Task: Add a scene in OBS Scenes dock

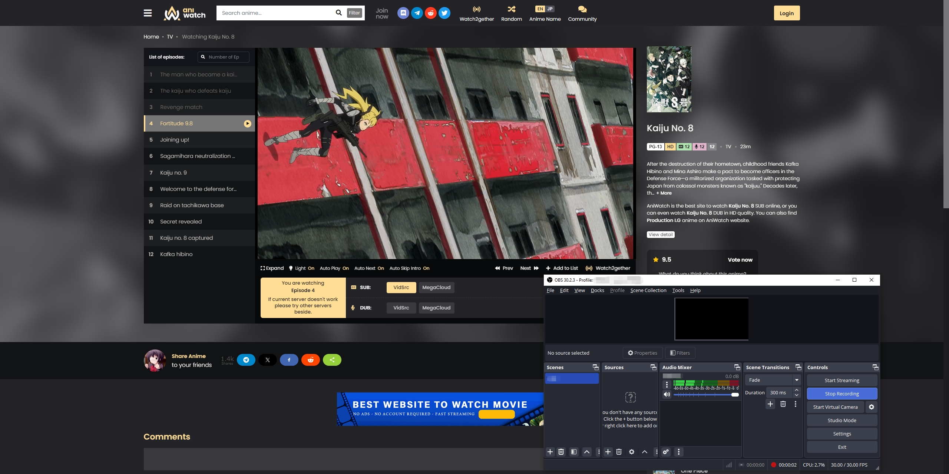Action: pos(550,452)
